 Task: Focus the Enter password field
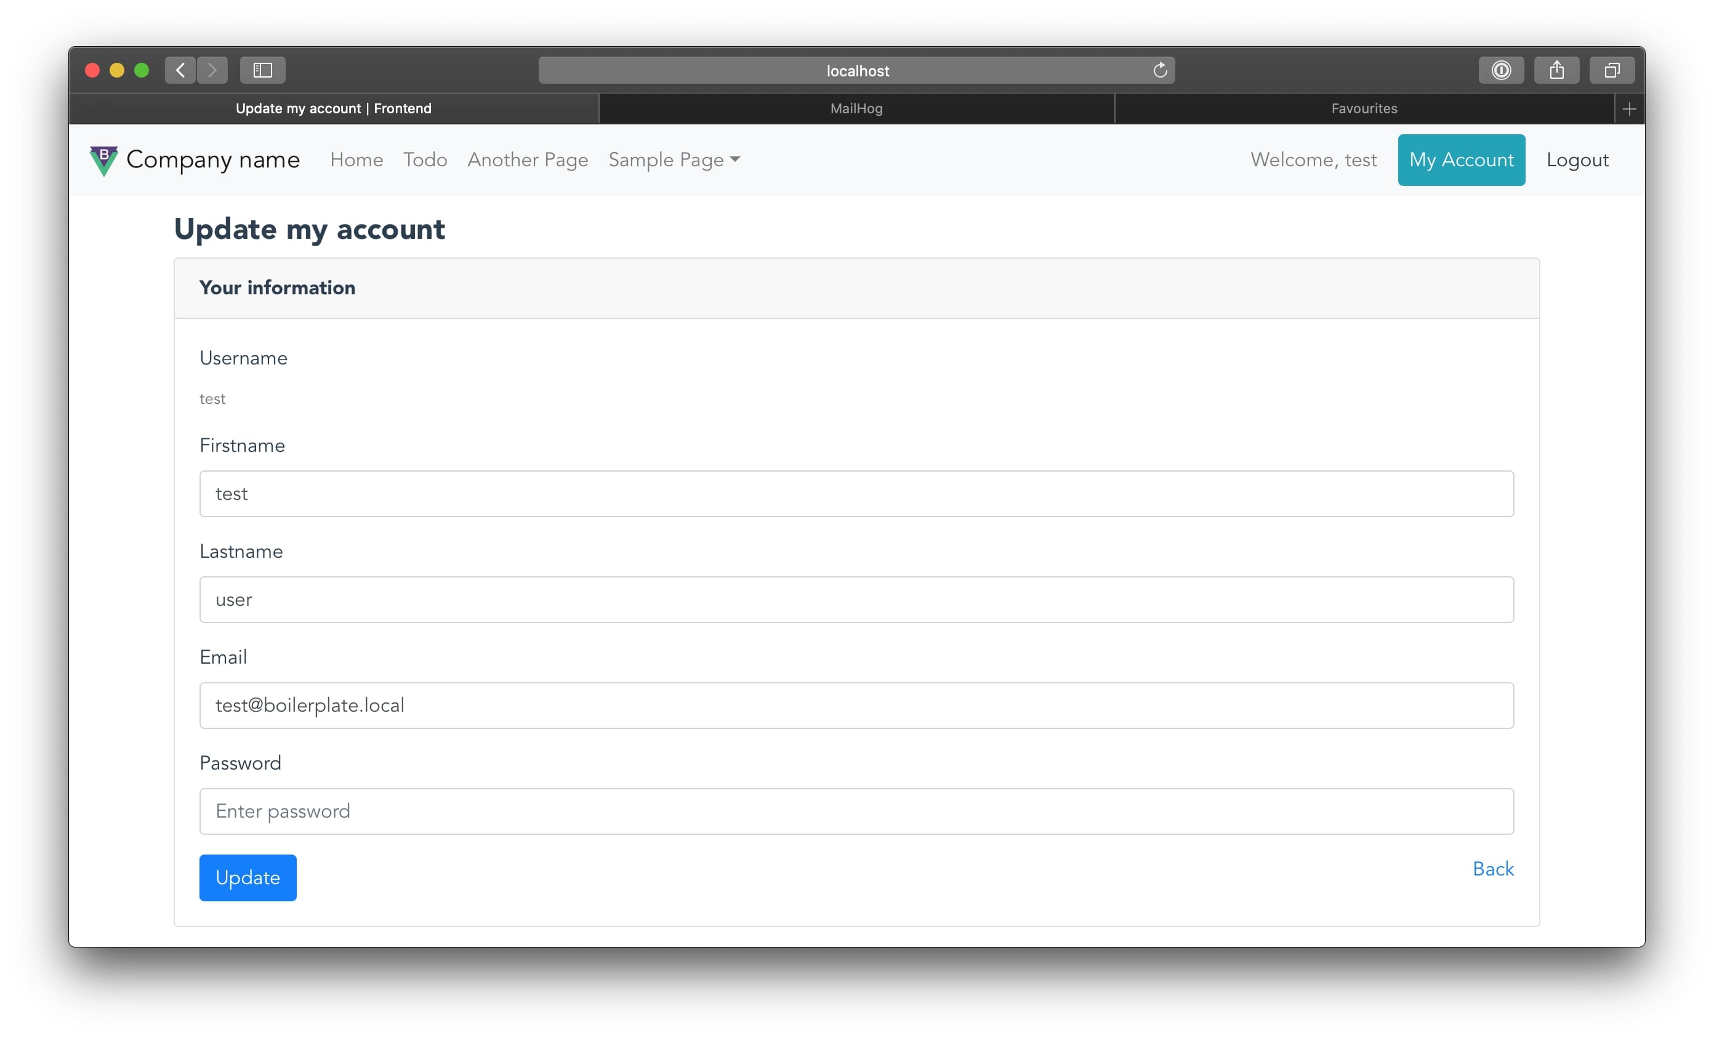coord(856,811)
